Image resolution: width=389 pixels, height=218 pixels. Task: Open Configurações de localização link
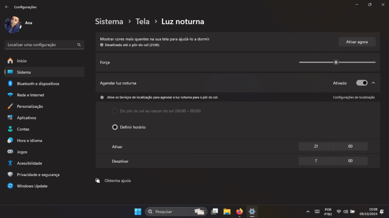pyautogui.click(x=354, y=97)
